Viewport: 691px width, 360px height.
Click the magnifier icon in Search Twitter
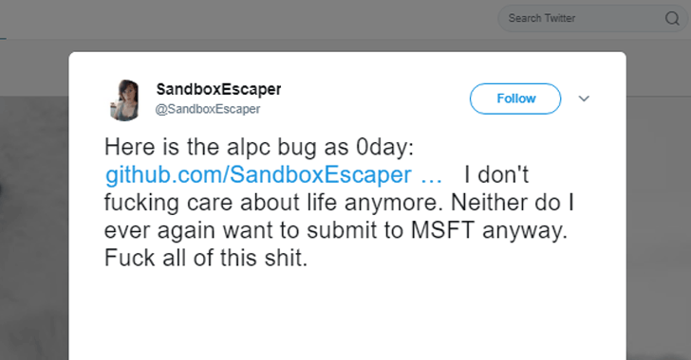pos(672,19)
